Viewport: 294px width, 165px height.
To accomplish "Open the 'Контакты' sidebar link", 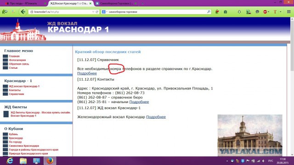I will pyautogui.click(x=15, y=90).
